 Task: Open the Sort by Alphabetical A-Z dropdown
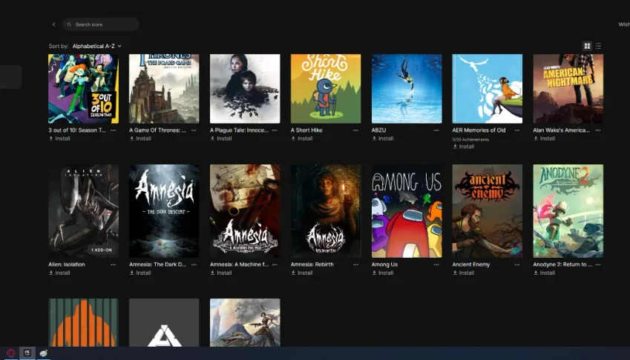point(96,46)
